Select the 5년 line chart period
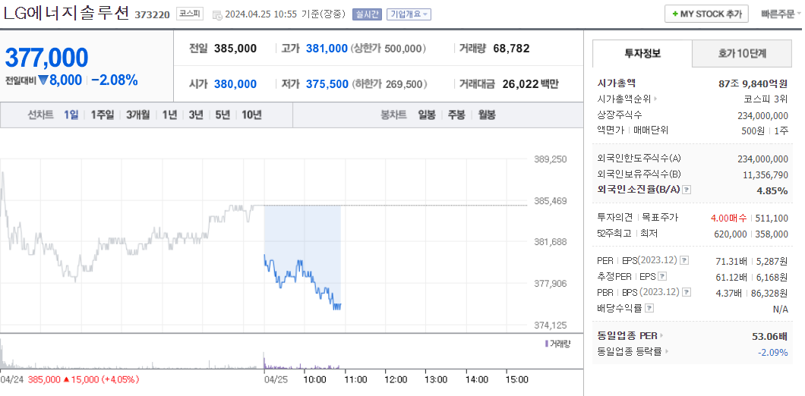Screen dimensions: 805x396 [223, 115]
